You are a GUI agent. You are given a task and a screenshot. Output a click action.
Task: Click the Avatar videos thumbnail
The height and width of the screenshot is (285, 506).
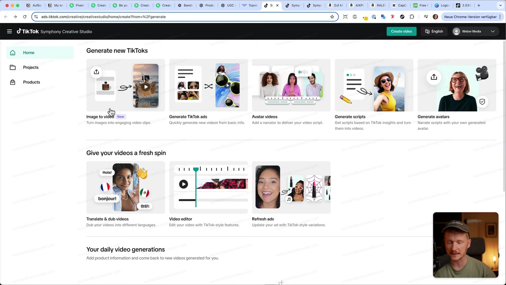(x=291, y=85)
